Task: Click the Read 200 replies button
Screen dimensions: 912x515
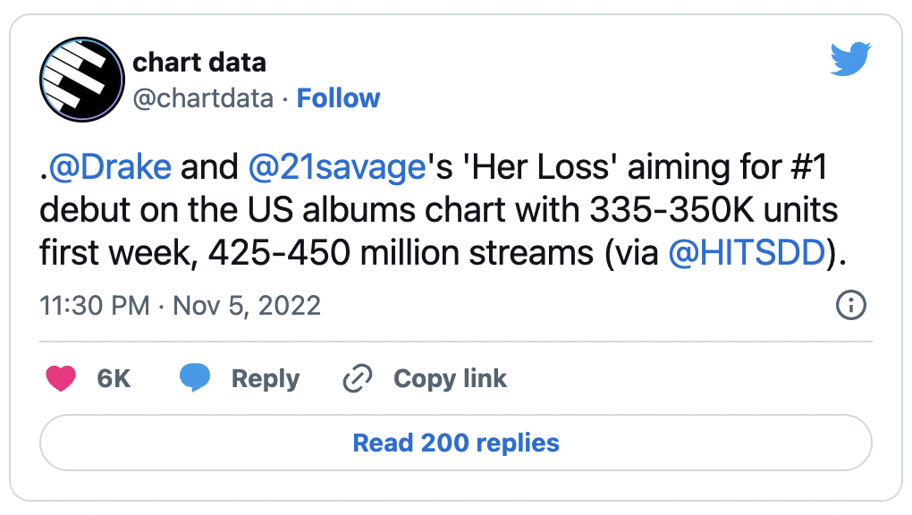Action: [x=456, y=443]
